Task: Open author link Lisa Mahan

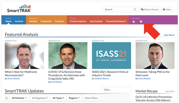Action: click(x=56, y=82)
